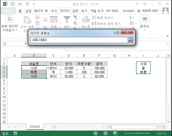The height and width of the screenshot is (136, 172).
Task: Click horizontal scrollbar left arrow
Action: (x=109, y=127)
